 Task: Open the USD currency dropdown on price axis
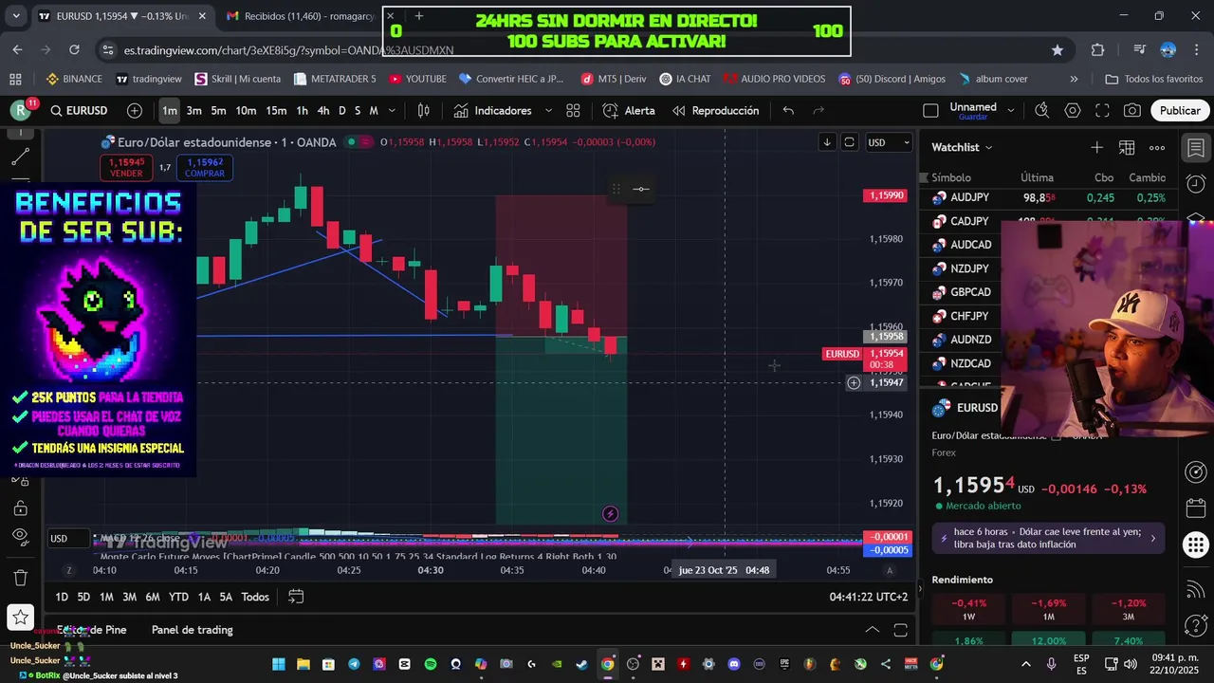click(x=889, y=142)
